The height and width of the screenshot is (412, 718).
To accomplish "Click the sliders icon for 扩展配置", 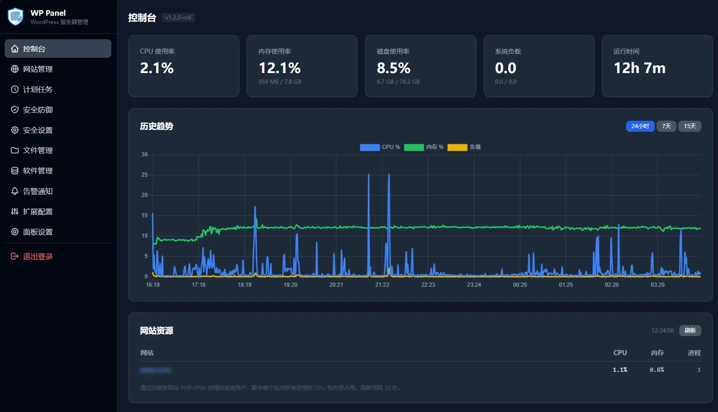I will (x=15, y=211).
